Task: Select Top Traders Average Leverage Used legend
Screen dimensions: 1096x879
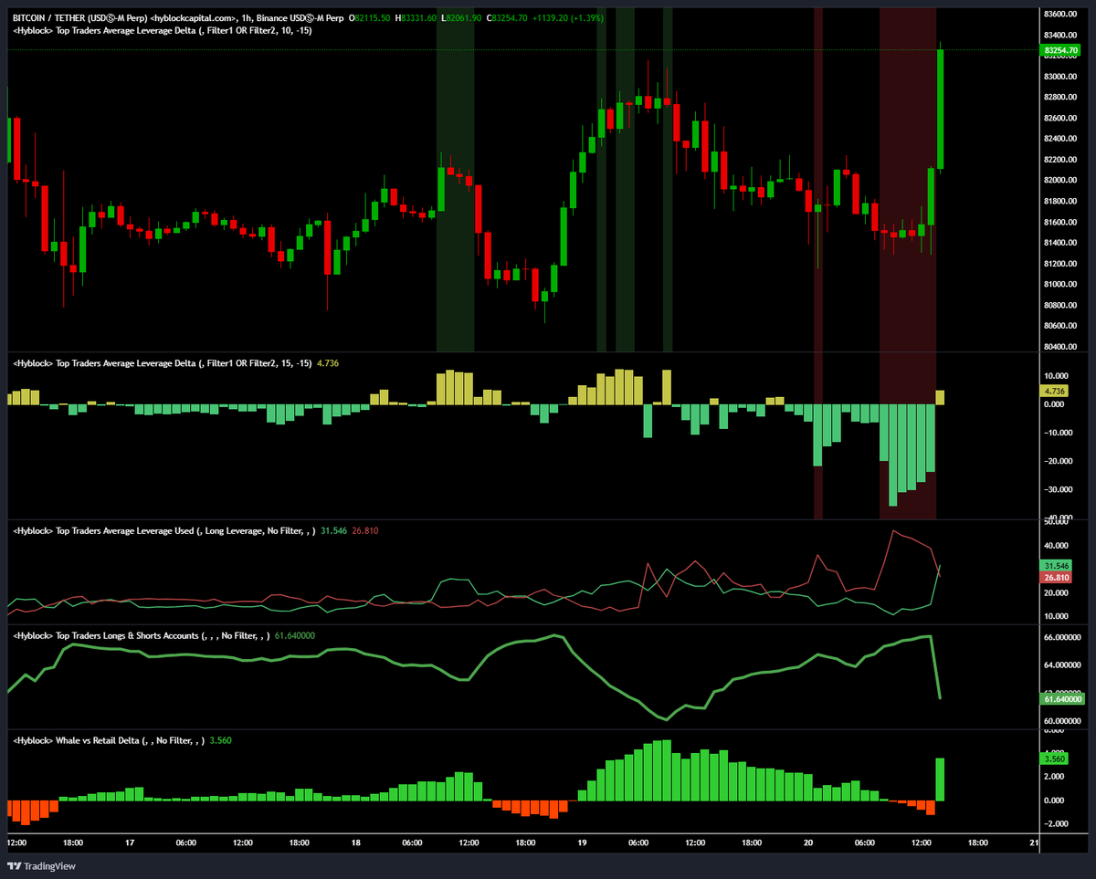Action: (164, 530)
